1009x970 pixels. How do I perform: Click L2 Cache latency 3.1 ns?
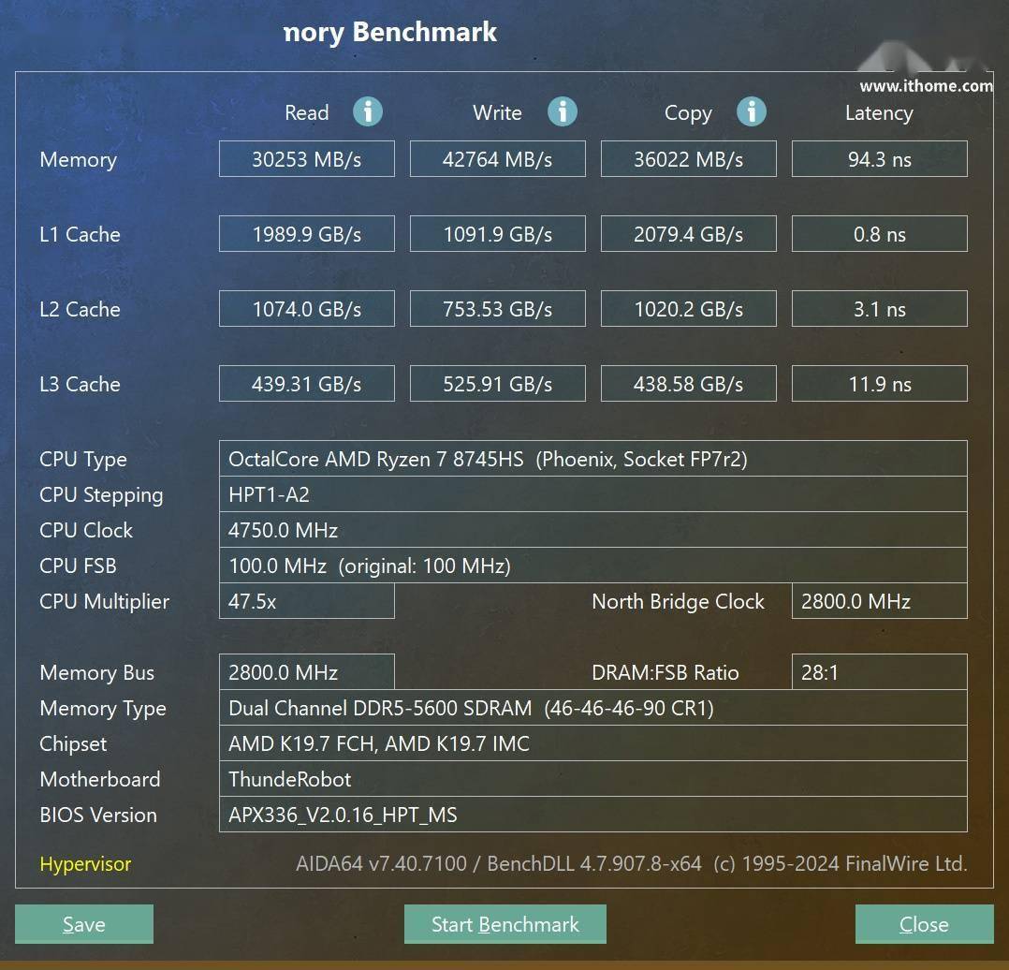coord(880,309)
